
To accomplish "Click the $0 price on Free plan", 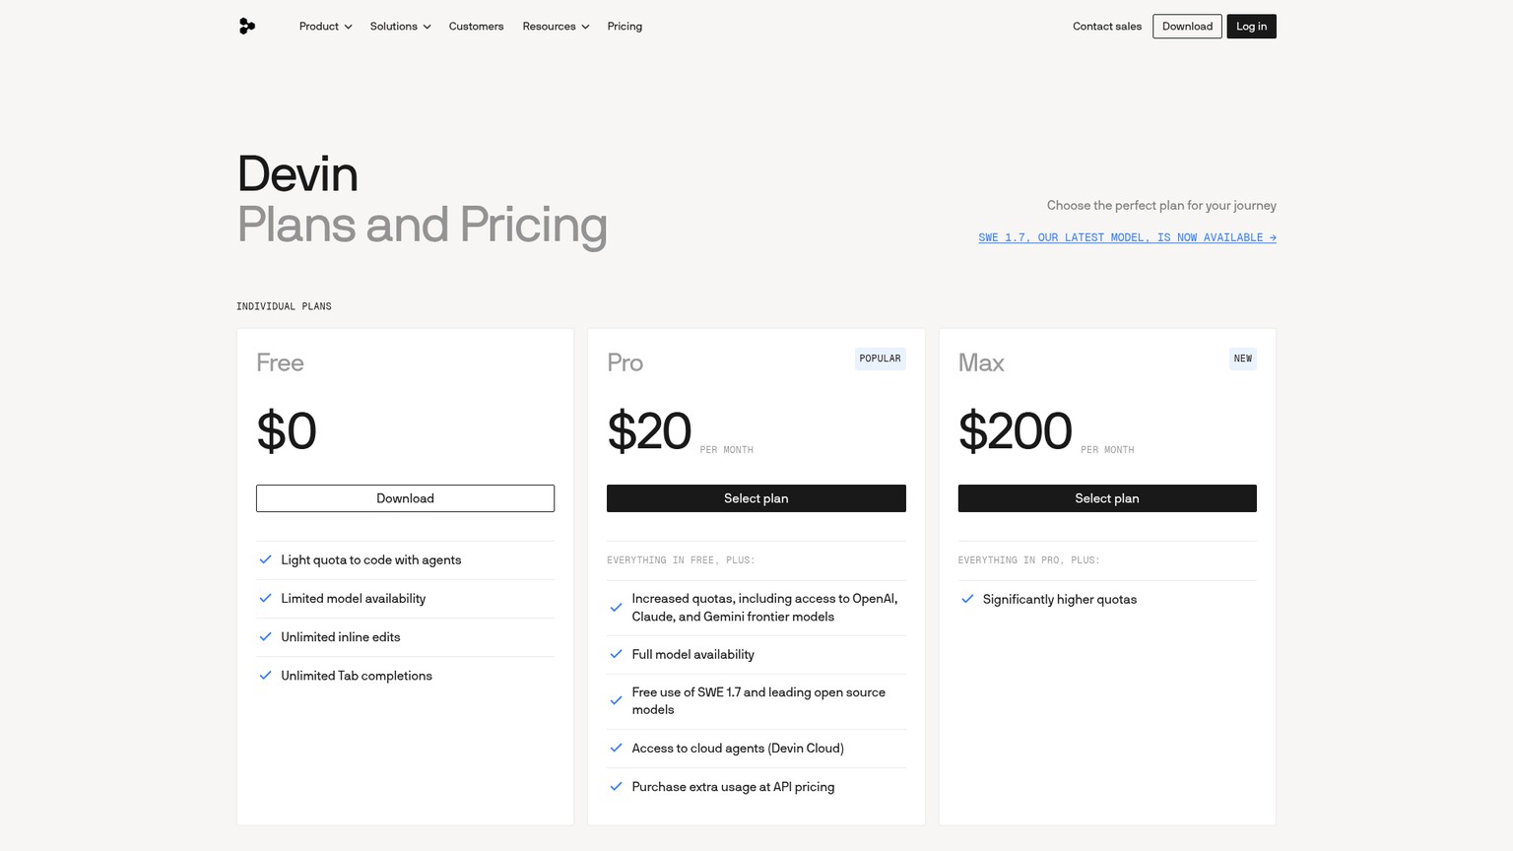I will tap(286, 431).
